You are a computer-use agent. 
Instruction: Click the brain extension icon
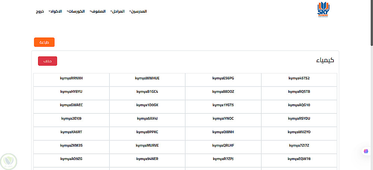366,151
